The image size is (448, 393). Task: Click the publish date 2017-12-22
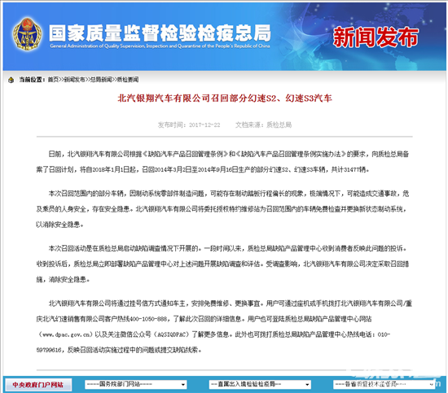click(204, 125)
